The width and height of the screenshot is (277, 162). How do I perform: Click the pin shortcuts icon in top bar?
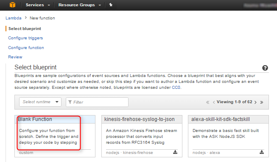click(111, 5)
